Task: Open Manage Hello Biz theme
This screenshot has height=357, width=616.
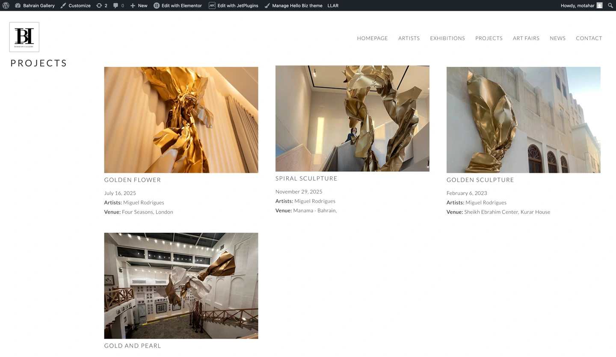Action: 293,6
